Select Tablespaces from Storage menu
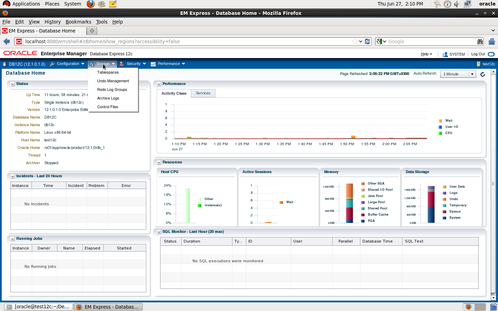 pos(108,73)
